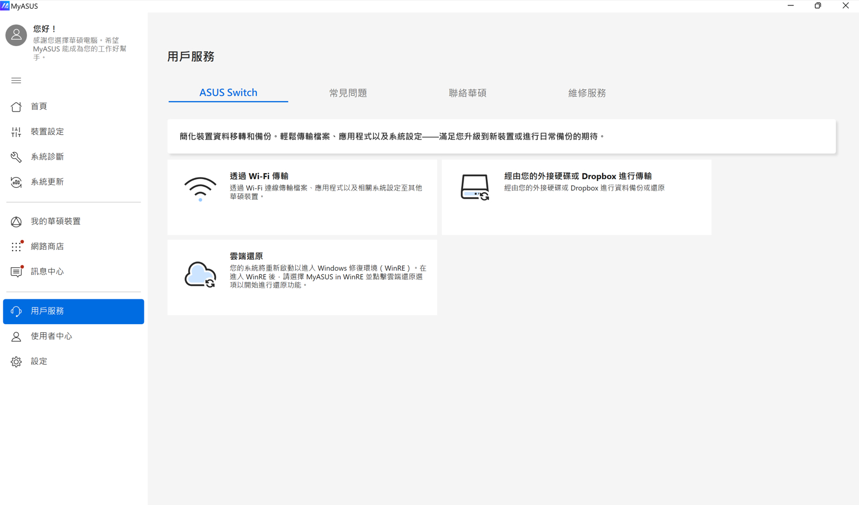Click the WinRE cloud recovery description text
The width and height of the screenshot is (859, 505).
pos(328,277)
